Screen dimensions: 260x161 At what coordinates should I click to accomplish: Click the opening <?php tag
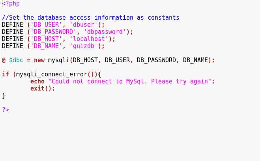tap(11, 4)
